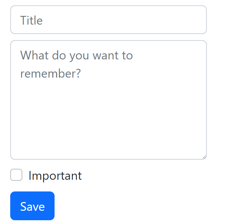Click the textarea resize handle
Screen dimensions: 233x224
click(x=204, y=157)
